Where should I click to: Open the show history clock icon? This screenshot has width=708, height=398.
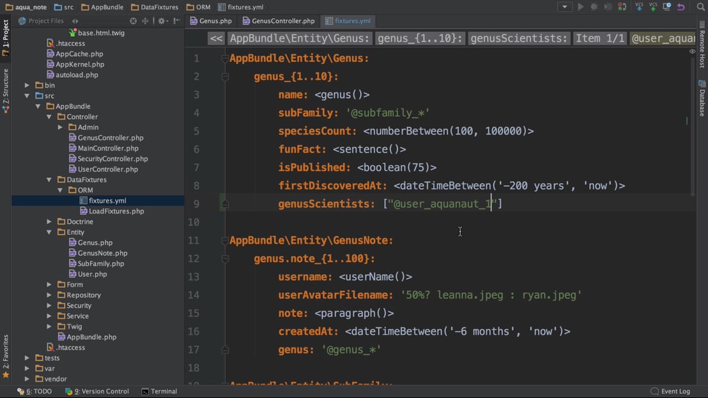[667, 7]
